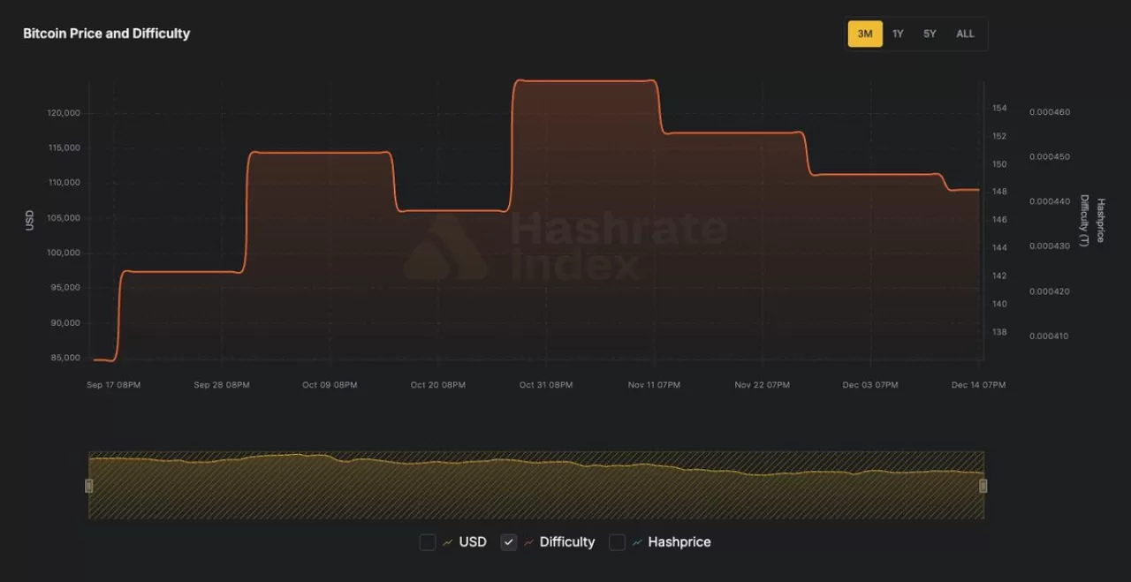Select the 5Y time range
This screenshot has height=582, width=1131.
[930, 33]
